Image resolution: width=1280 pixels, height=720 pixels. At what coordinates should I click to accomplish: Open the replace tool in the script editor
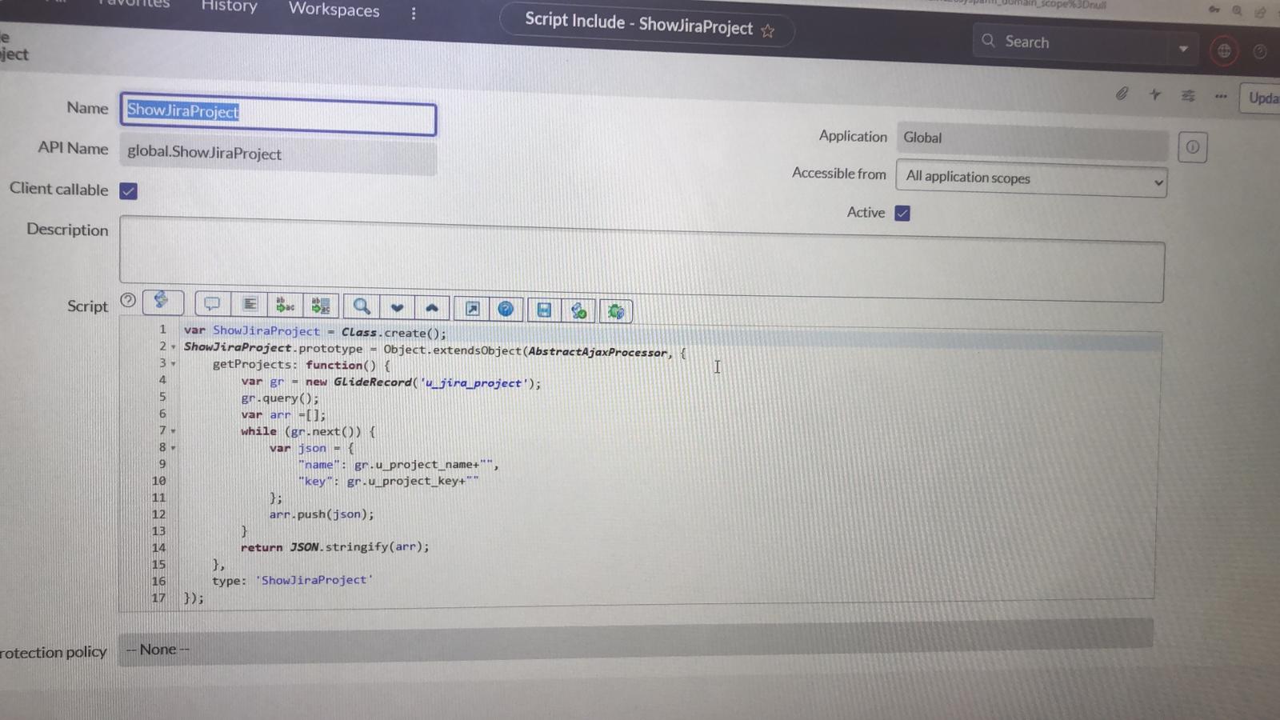[285, 305]
